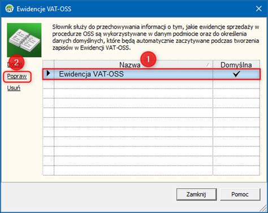Image resolution: width=268 pixels, height=213 pixels.
Task: Click the Domyślna column header
Action: (236, 65)
